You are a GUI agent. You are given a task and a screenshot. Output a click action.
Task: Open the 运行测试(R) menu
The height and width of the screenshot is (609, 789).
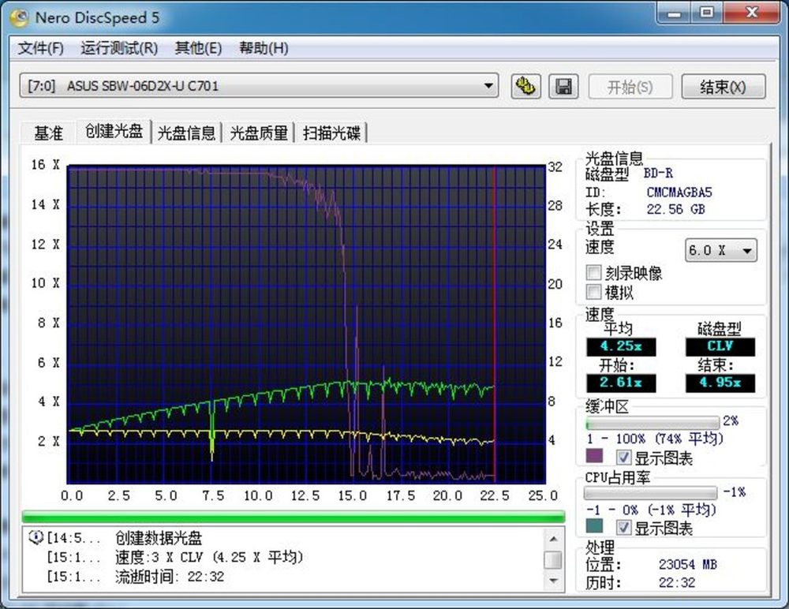(119, 48)
